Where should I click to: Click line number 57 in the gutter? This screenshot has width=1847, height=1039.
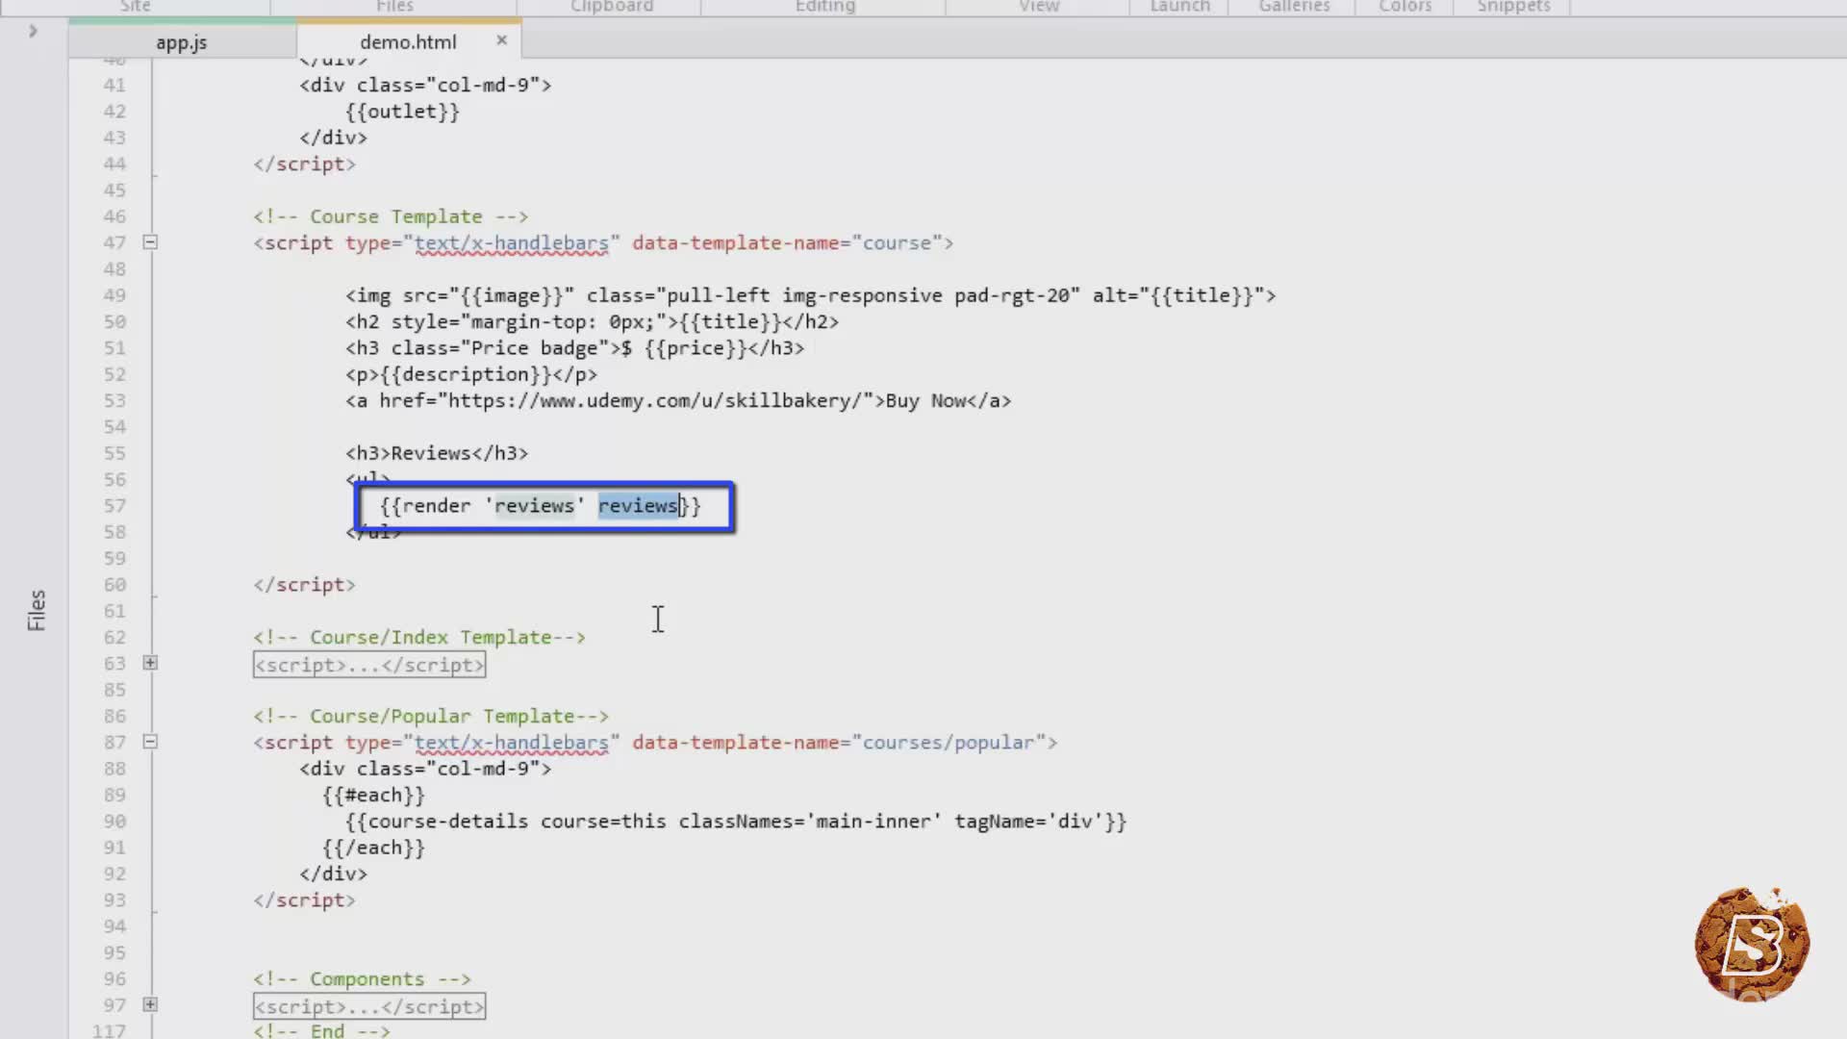[x=114, y=506]
